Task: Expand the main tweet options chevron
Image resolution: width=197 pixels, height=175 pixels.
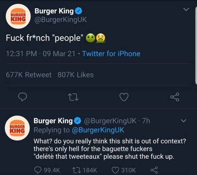Action: 186,10
